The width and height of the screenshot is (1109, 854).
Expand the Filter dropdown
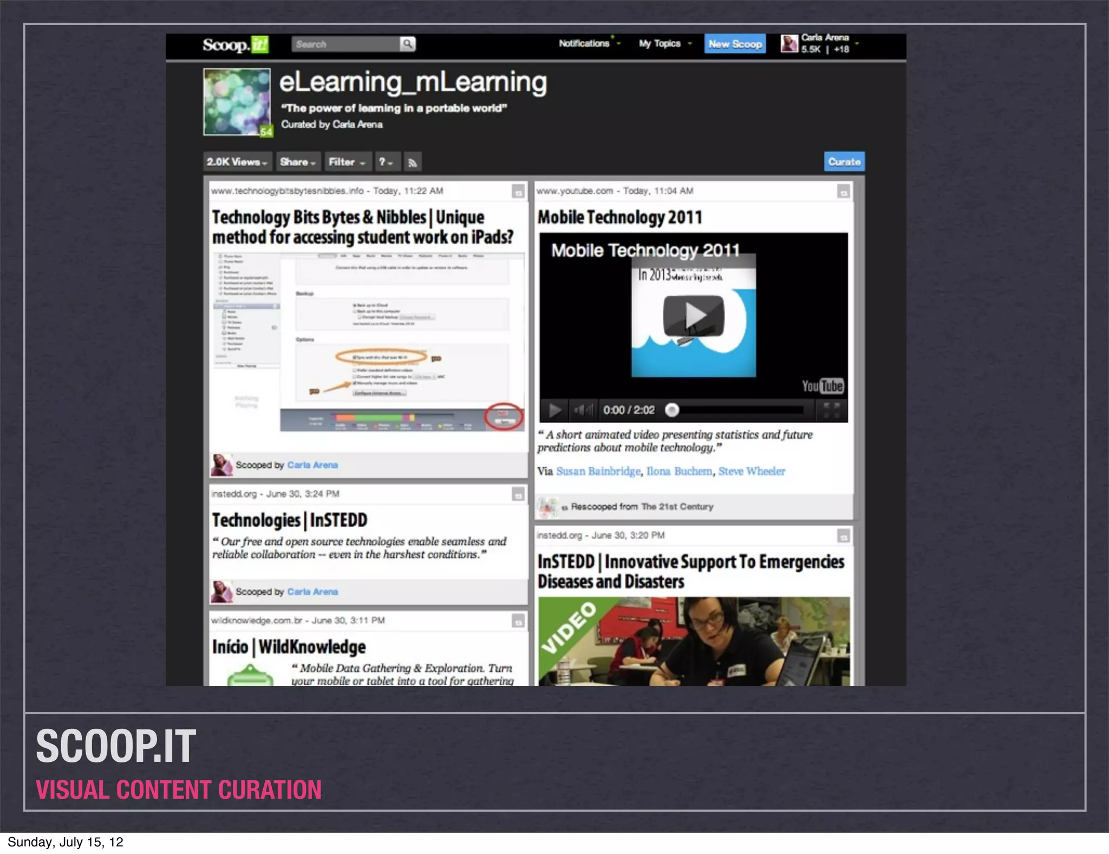[x=347, y=162]
